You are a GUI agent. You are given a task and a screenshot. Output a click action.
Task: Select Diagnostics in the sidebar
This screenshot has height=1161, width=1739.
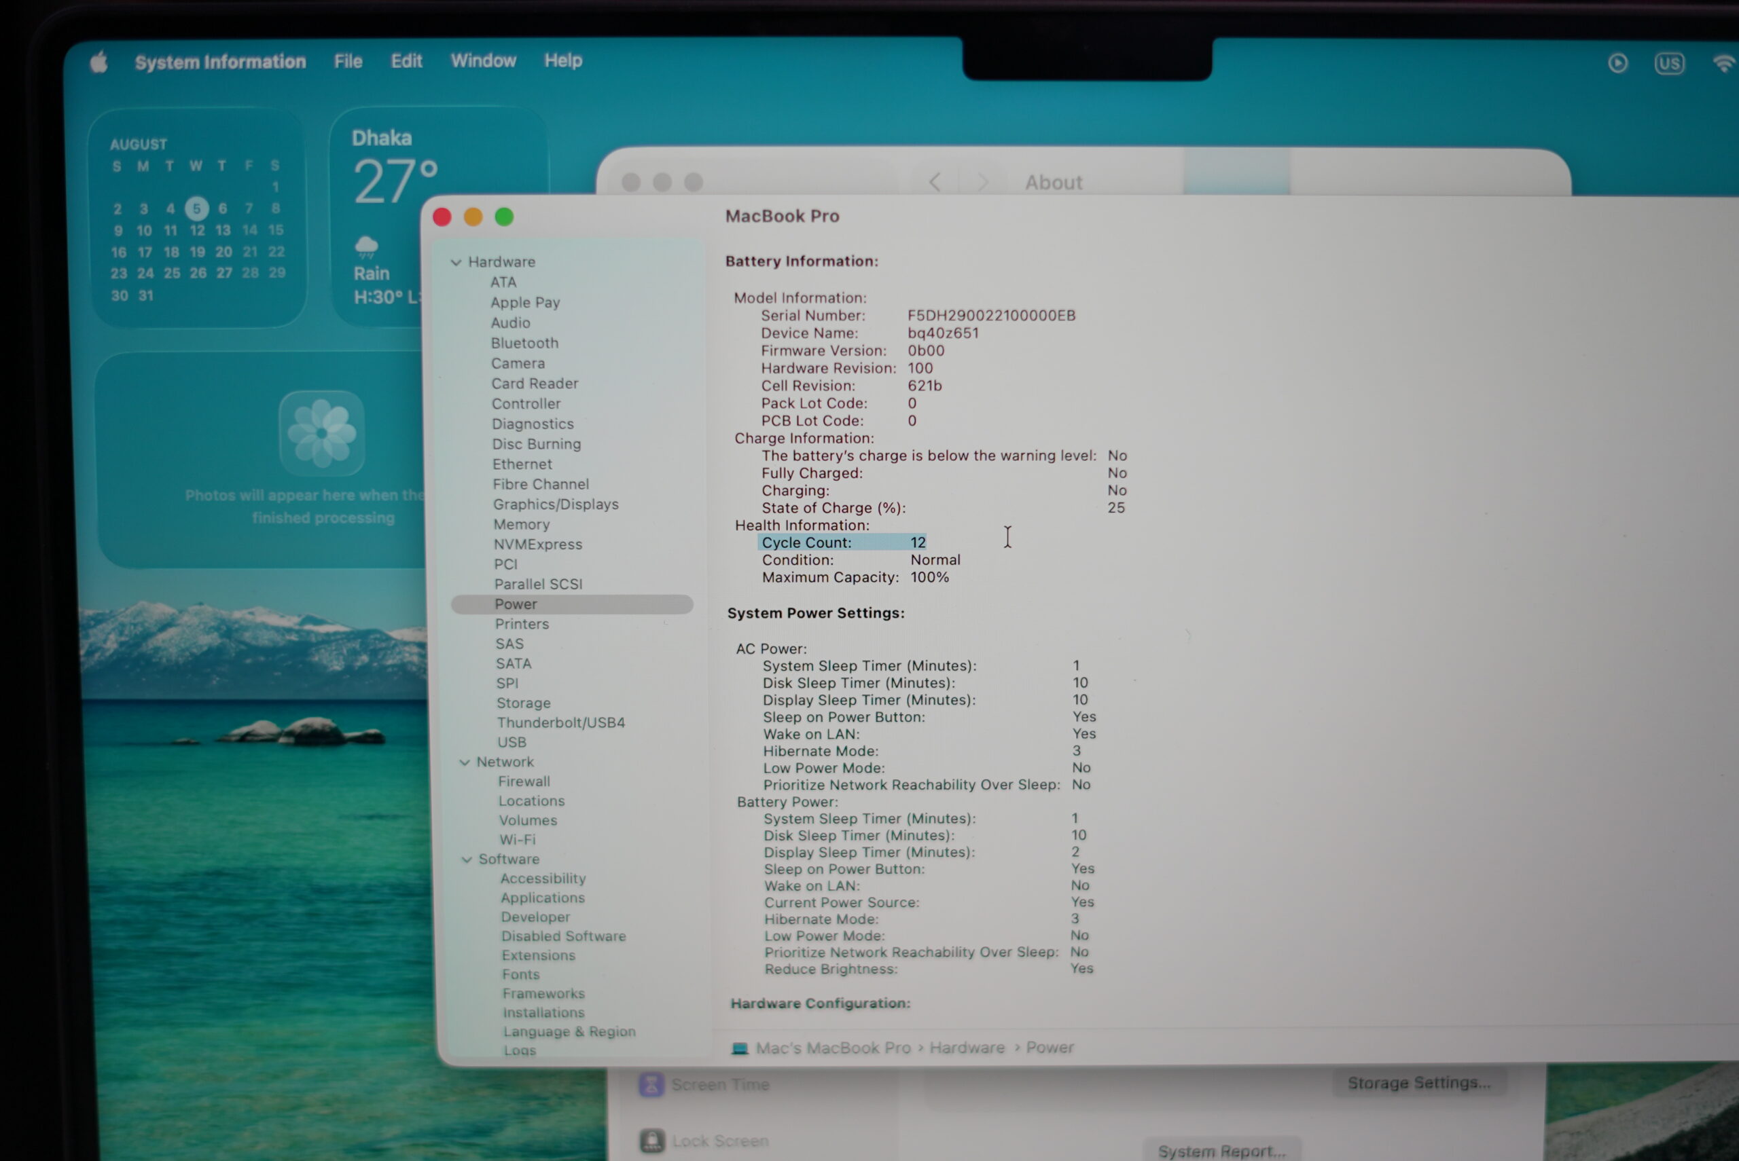533,424
